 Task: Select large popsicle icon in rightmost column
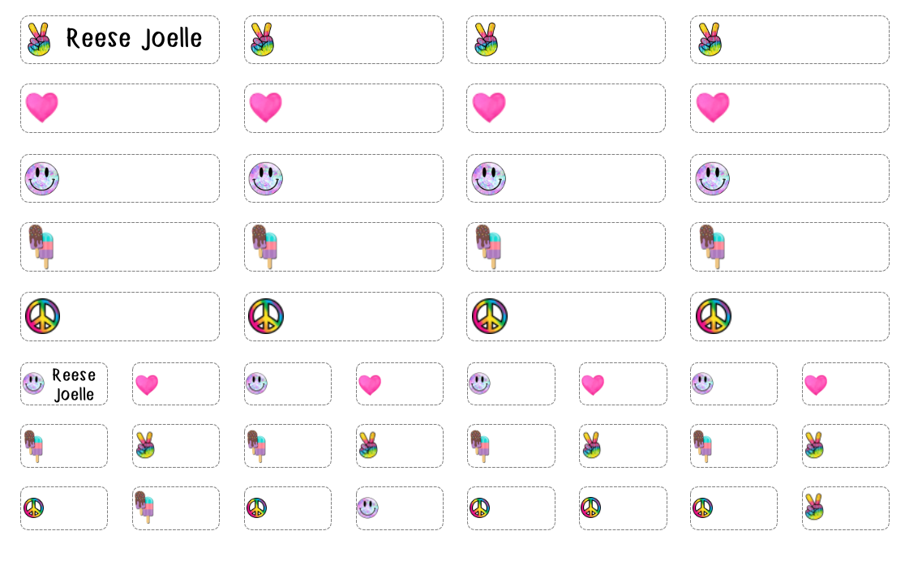712,246
